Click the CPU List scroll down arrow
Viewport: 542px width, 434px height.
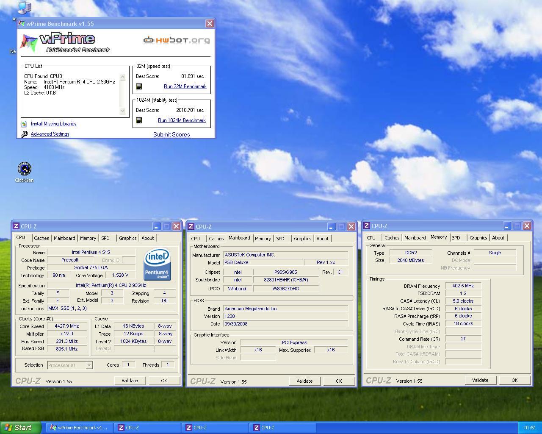(x=123, y=111)
